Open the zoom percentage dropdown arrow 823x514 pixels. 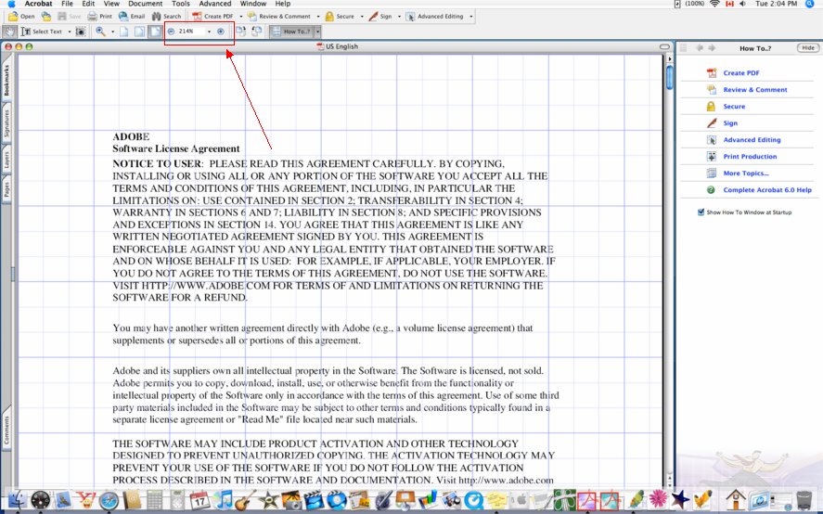[209, 32]
